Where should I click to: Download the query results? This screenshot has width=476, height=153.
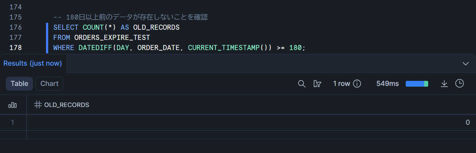[x=444, y=84]
